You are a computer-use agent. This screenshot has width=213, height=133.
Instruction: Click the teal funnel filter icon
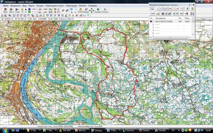click(x=88, y=15)
